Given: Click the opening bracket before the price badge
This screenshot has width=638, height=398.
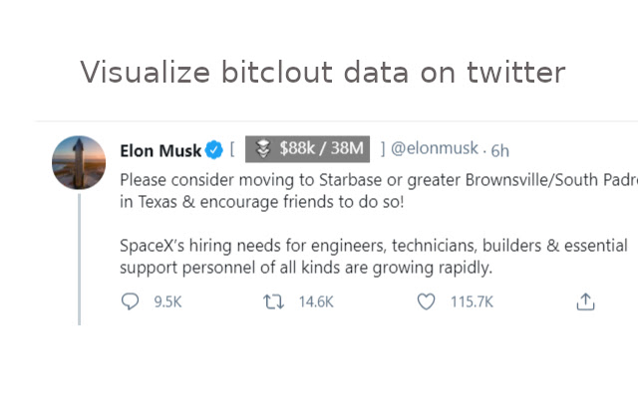Looking at the screenshot, I should (232, 149).
